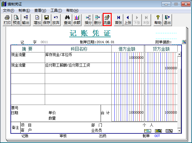Click voucher number 0011 field
Viewport: 192px width, 143px height.
pyautogui.click(x=44, y=42)
